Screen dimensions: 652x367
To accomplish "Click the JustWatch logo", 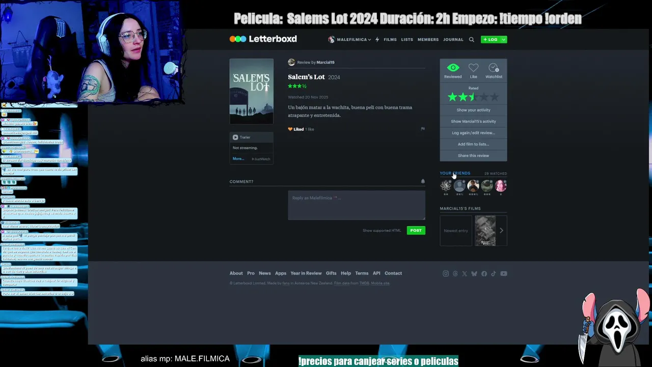I will (x=261, y=159).
